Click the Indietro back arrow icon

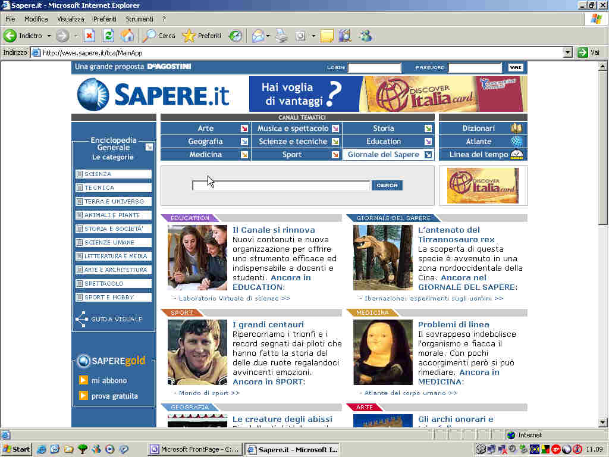10,36
